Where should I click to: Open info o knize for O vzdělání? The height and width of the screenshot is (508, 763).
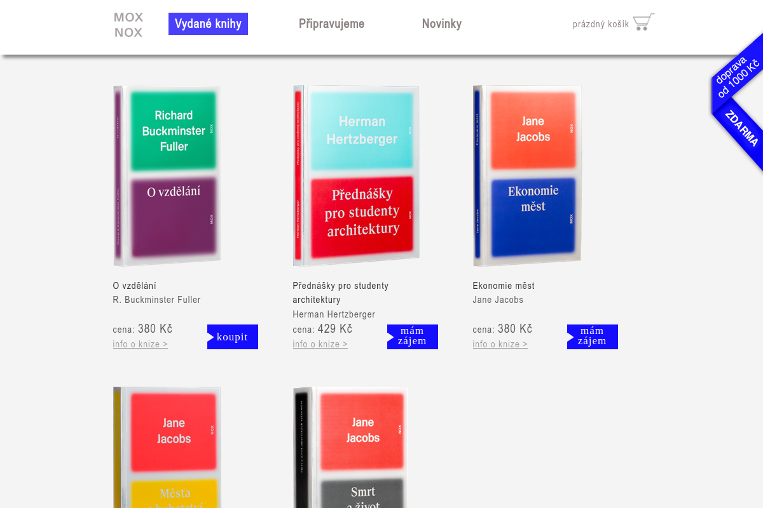(141, 344)
